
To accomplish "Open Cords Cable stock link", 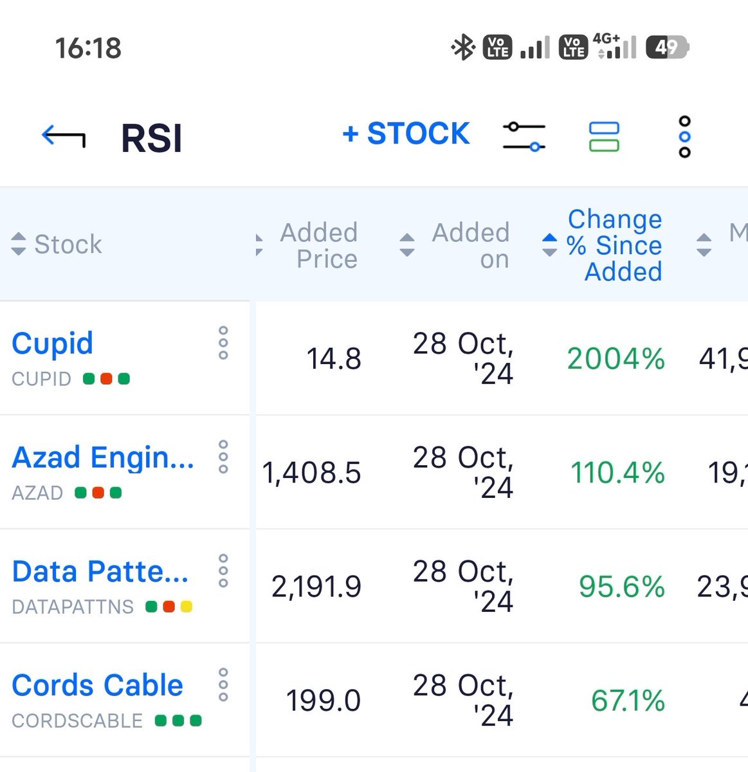I will [x=97, y=685].
